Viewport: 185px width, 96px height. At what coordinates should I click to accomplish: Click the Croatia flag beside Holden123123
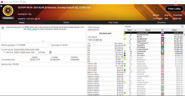coord(163,35)
